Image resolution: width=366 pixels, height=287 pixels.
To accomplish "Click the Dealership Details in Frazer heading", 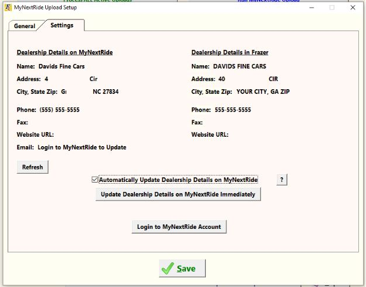I will coord(230,52).
